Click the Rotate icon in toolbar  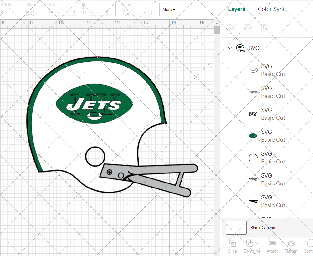point(126,13)
